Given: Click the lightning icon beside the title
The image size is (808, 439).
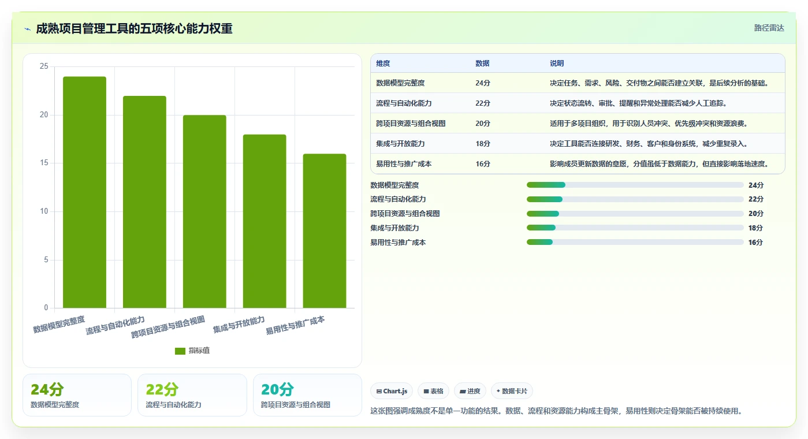Looking at the screenshot, I should [28, 29].
